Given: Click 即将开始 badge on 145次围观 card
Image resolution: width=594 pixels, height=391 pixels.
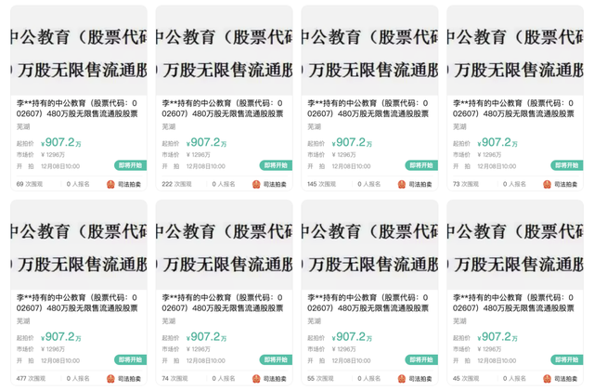Looking at the screenshot, I should coord(421,165).
